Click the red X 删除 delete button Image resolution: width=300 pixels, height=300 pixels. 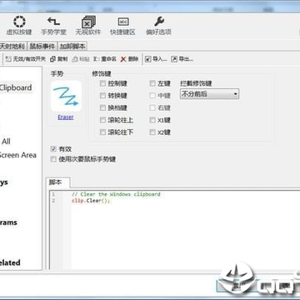click(x=129, y=59)
